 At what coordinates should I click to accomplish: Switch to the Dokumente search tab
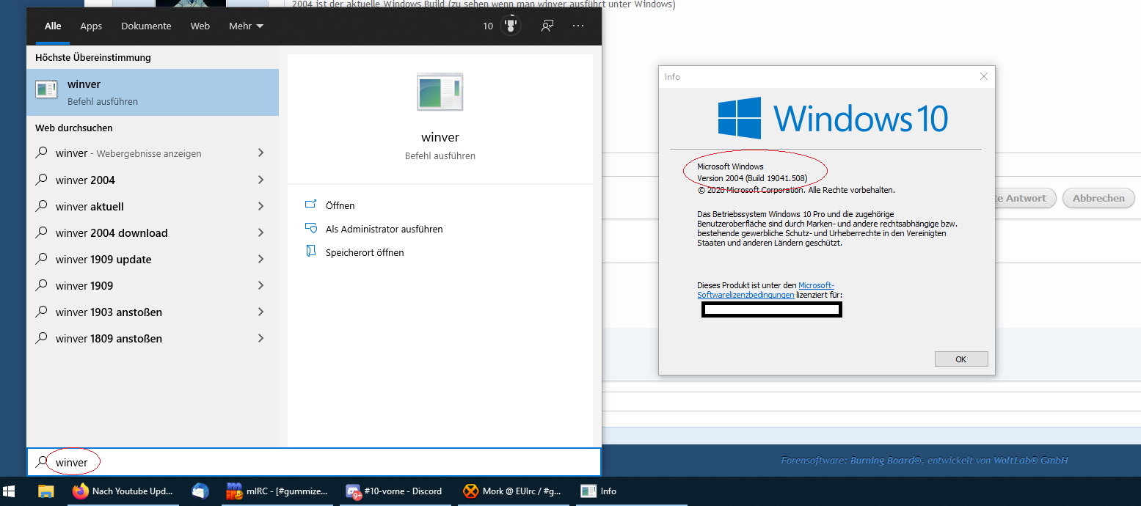[x=146, y=26]
